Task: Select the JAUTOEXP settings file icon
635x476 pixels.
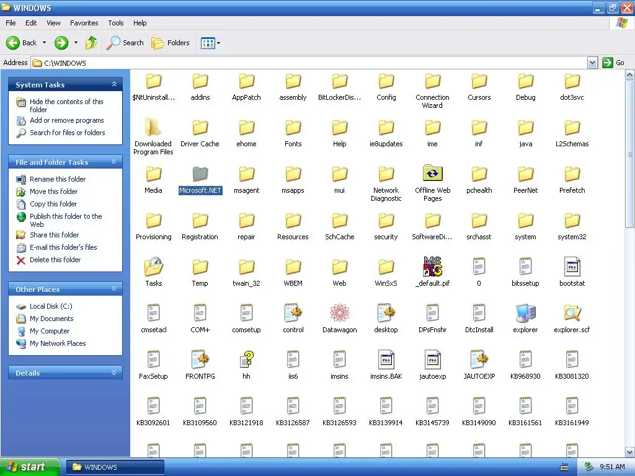Action: 479,359
